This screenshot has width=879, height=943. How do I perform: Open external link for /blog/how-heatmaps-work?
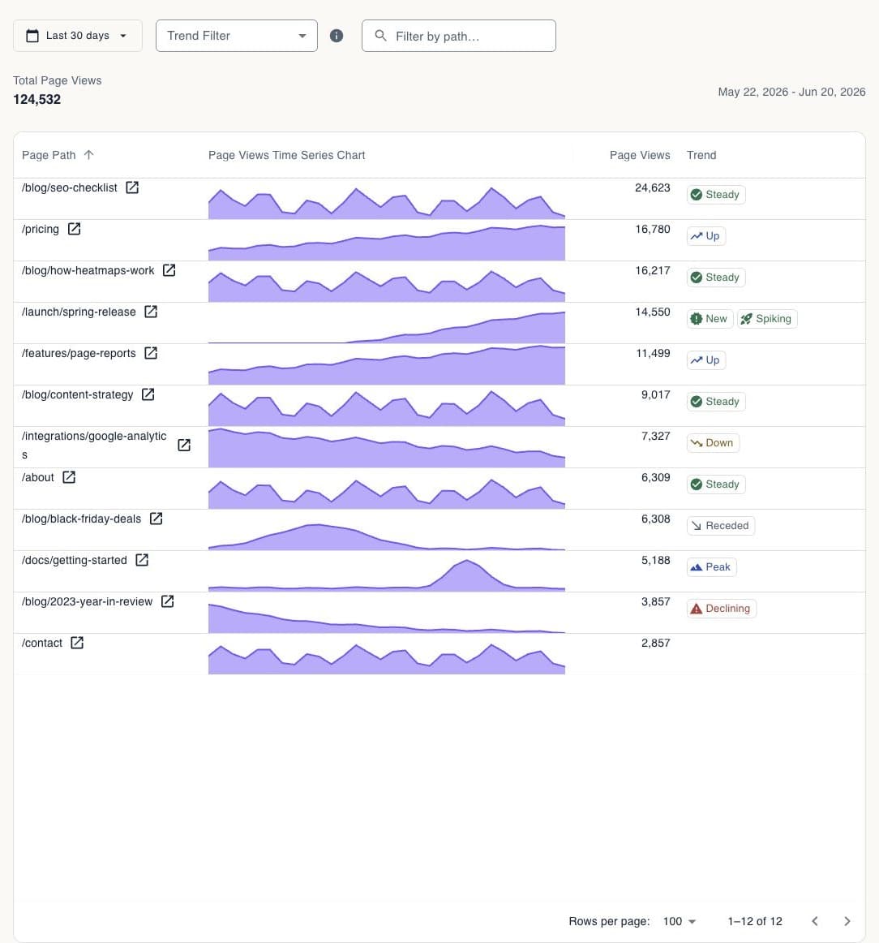tap(169, 270)
